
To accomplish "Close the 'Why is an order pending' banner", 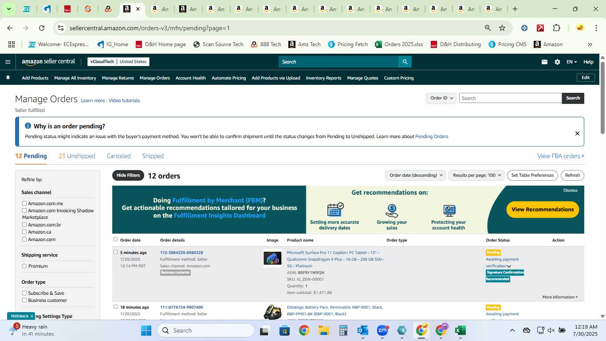I will tap(577, 133).
